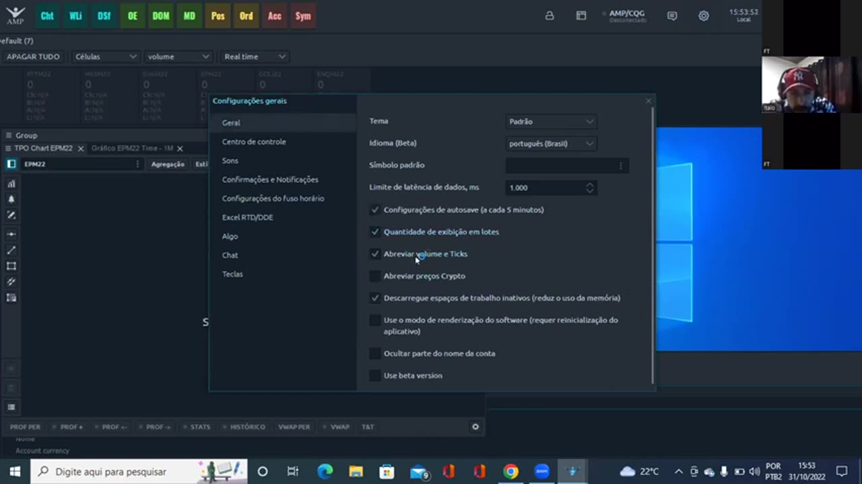The image size is (862, 484).
Task: Open the Células dropdown
Action: pos(106,56)
